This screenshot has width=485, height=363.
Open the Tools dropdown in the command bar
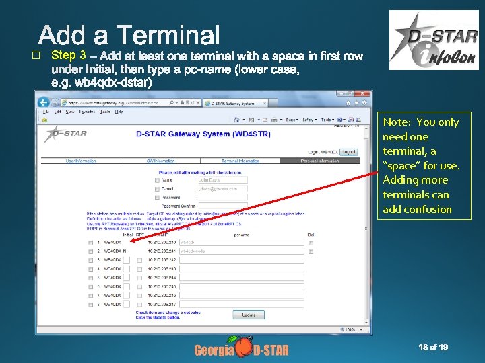tap(327, 120)
